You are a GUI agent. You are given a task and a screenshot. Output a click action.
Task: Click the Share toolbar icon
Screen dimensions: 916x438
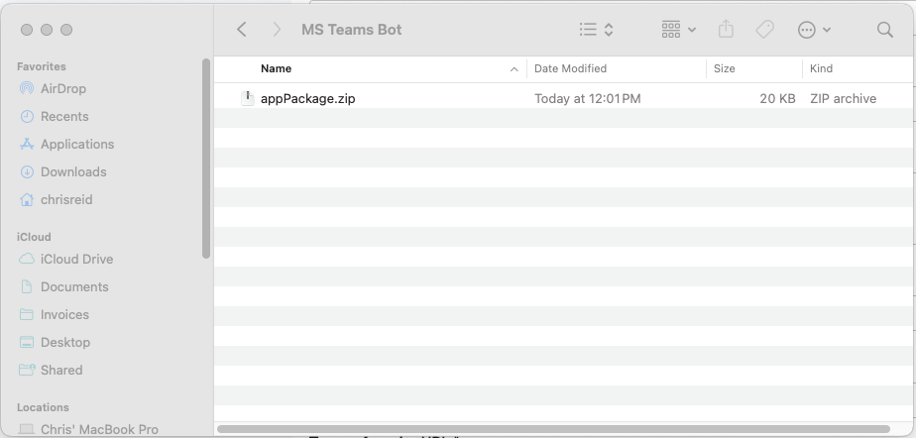(x=726, y=29)
